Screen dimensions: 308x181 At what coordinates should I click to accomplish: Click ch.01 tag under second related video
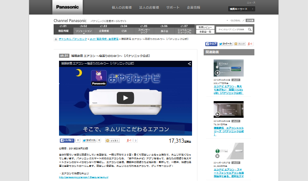click(236, 121)
